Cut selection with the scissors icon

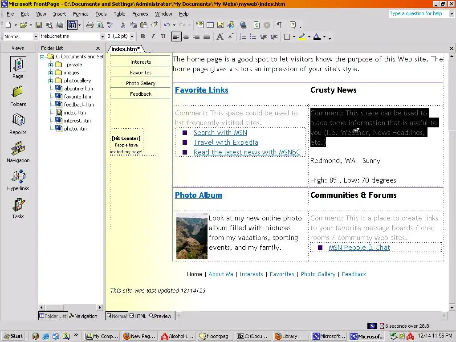point(123,25)
